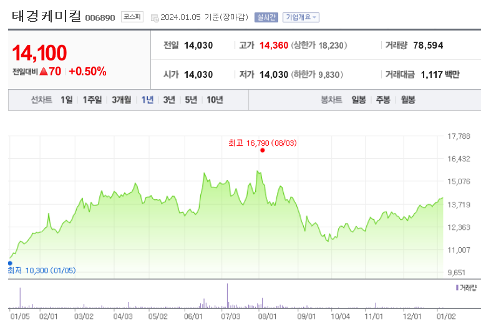The width and height of the screenshot is (481, 330).
Task: Click the 13,719 y-axis price label
Action: 459,204
